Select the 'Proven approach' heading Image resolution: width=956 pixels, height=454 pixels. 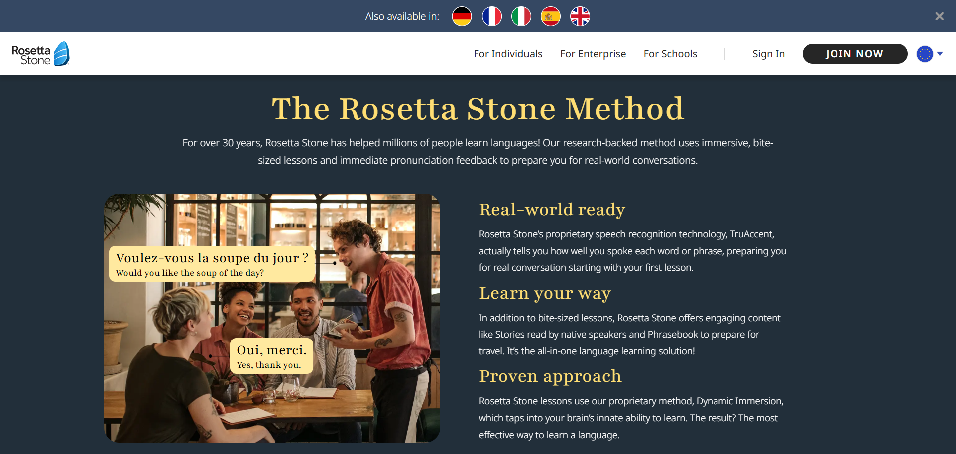point(550,376)
